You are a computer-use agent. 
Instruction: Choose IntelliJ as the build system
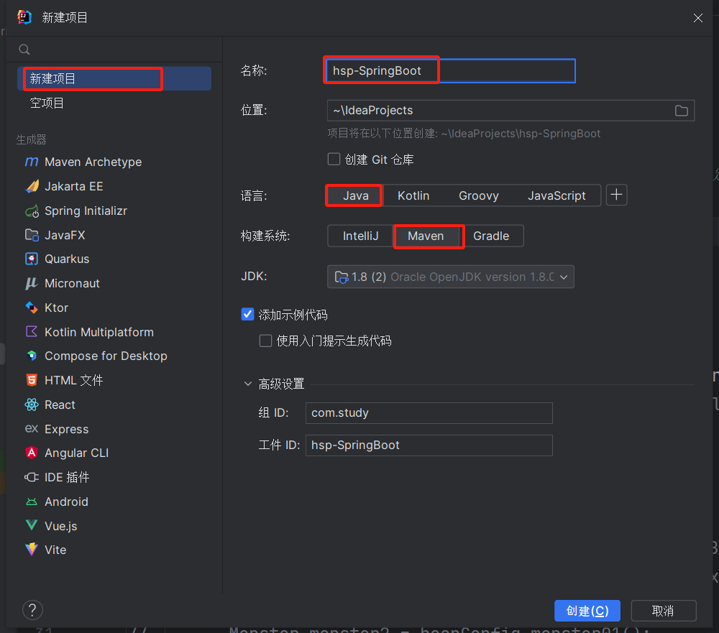[x=360, y=236]
